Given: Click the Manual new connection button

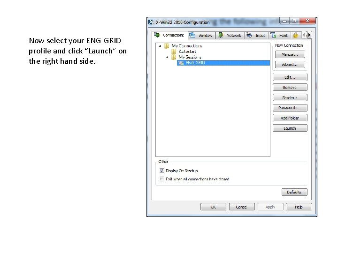Looking at the screenshot, I should pos(290,54).
